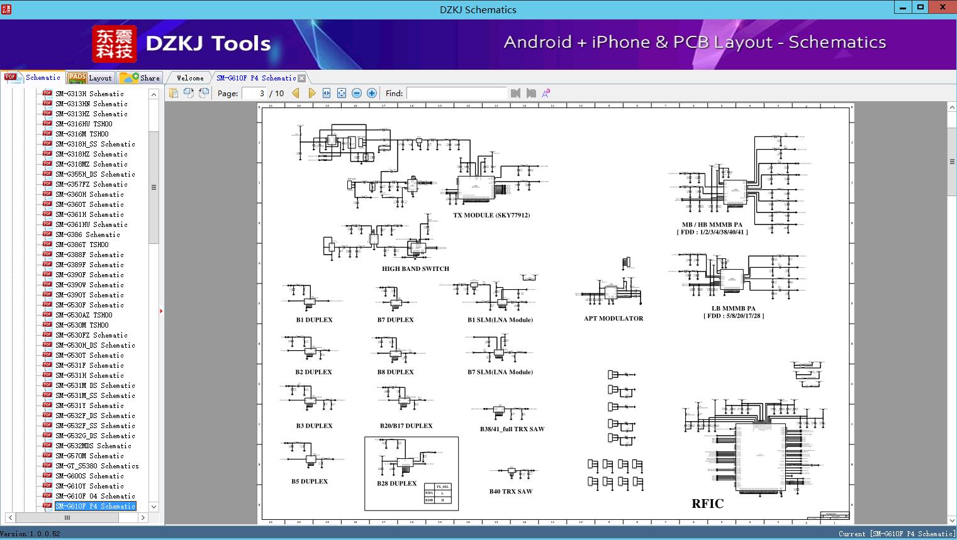Open the Share tab

pos(140,78)
